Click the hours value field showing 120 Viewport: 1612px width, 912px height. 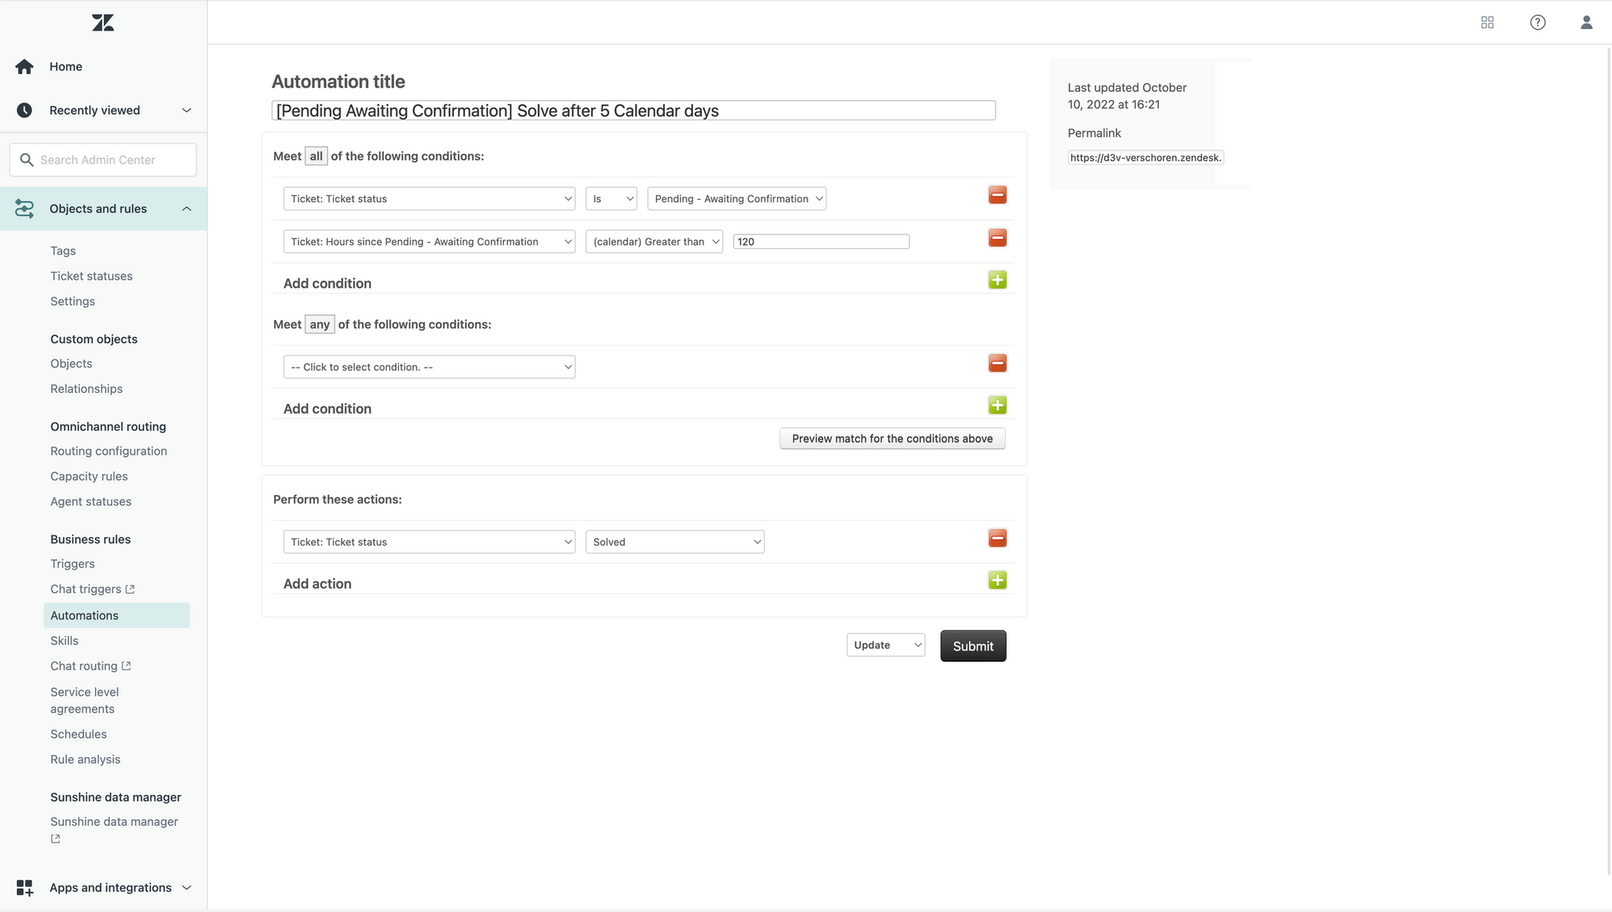coord(821,242)
